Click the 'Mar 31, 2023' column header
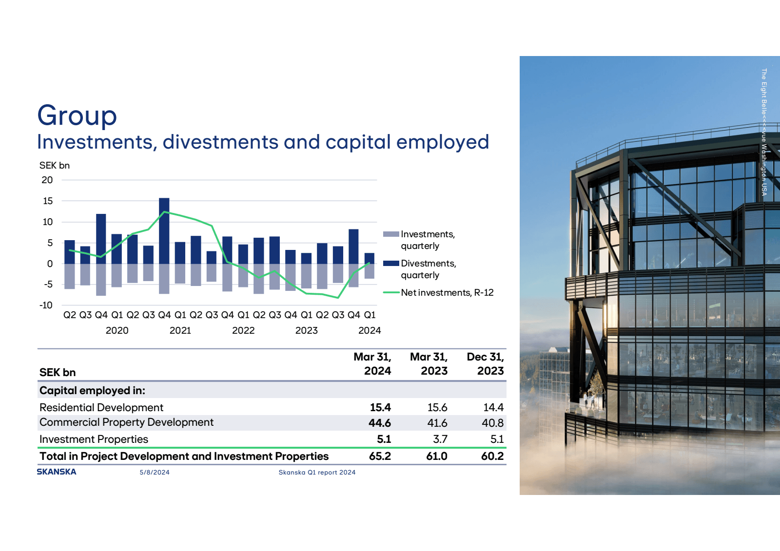Viewport: 780px width, 551px height. point(429,364)
